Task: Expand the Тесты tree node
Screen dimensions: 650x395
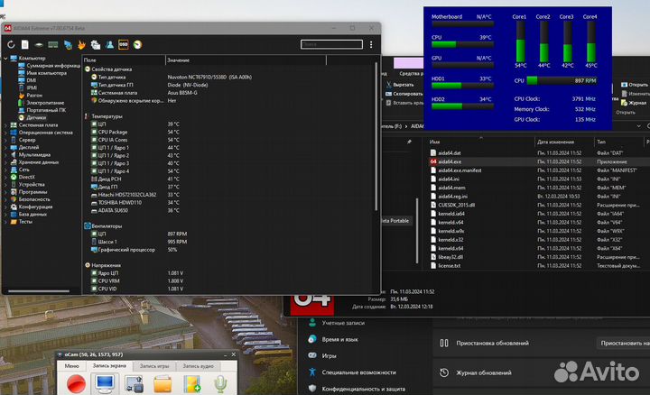Action: pyautogui.click(x=5, y=222)
